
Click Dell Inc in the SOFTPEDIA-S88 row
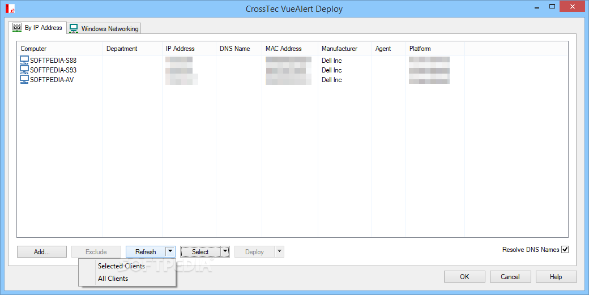tap(332, 61)
